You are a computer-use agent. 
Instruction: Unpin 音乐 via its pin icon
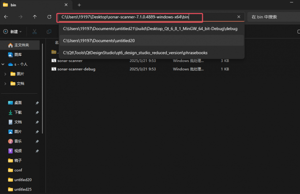[x=37, y=141]
